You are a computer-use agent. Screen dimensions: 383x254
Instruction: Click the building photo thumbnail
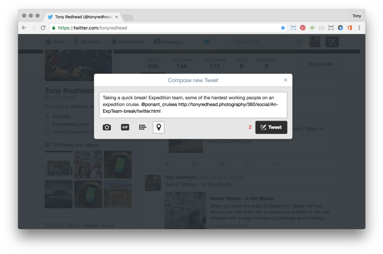pos(118,194)
